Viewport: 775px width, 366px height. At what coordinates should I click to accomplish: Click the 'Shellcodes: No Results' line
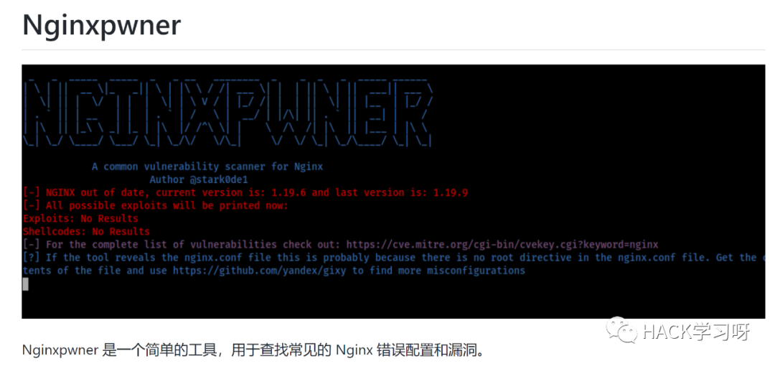pyautogui.click(x=86, y=232)
